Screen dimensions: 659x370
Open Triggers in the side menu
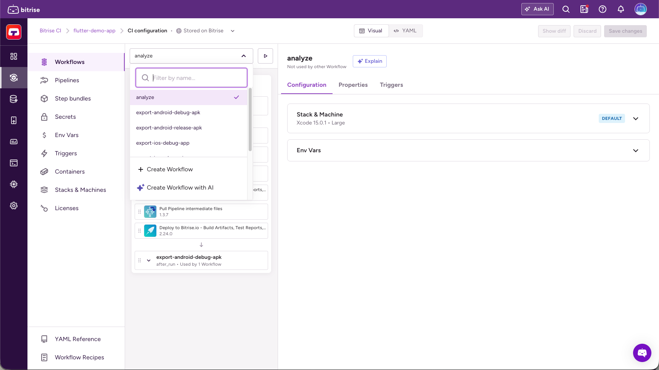(x=76, y=153)
